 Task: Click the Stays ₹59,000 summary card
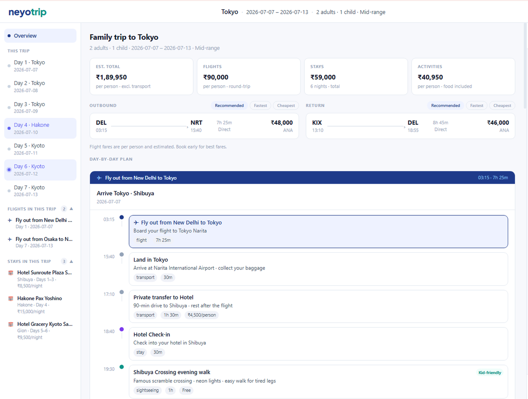[356, 77]
